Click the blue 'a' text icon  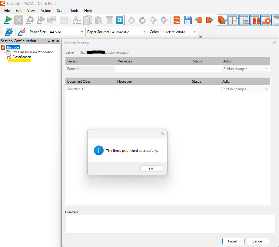[x=120, y=20]
